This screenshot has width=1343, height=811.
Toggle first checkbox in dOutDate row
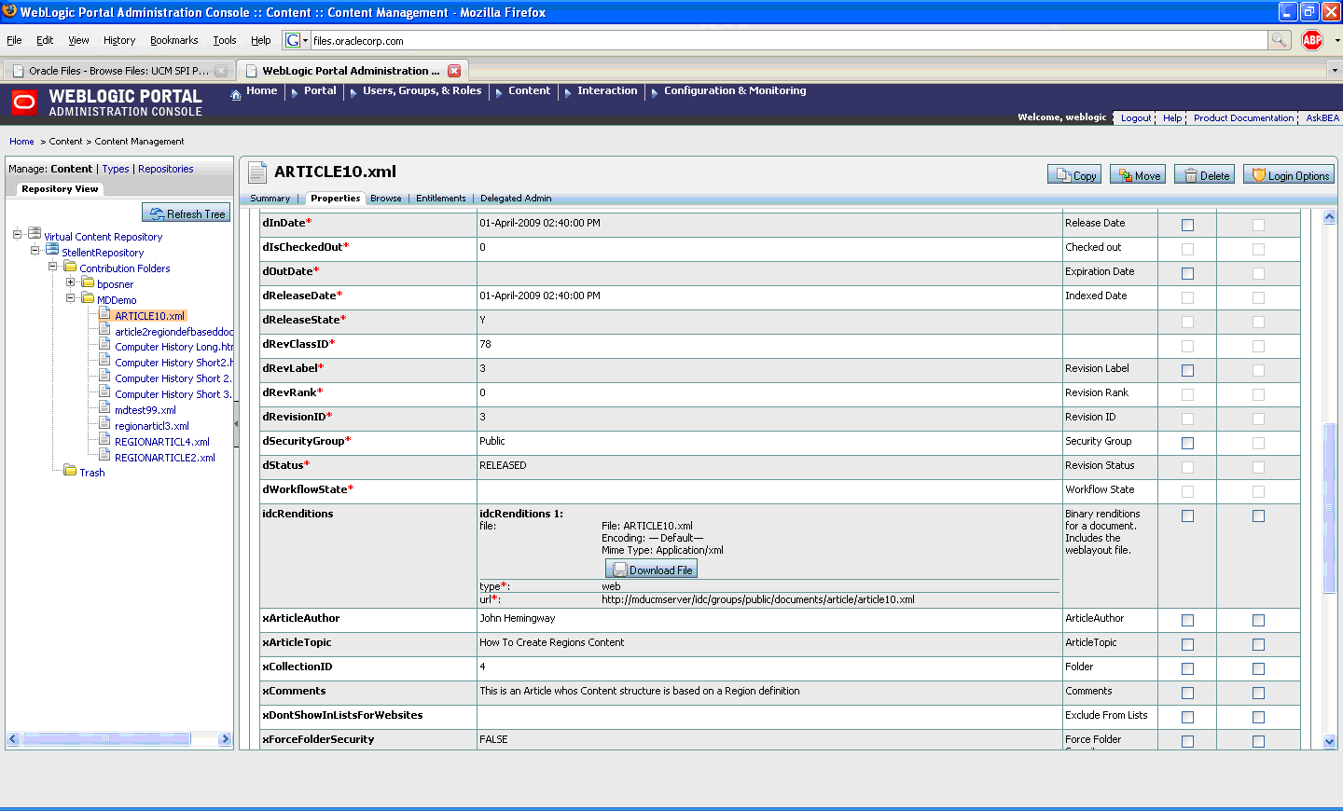1187,273
